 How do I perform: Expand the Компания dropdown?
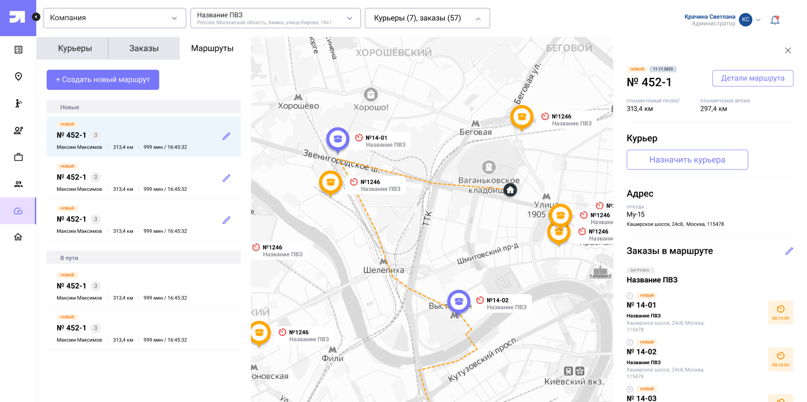pos(115,18)
